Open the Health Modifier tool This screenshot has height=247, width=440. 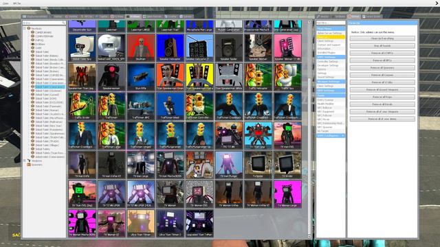point(331,104)
